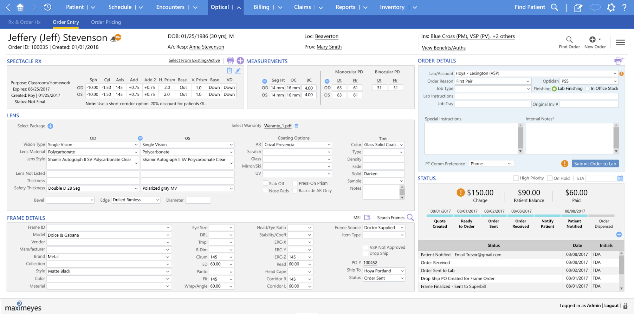Click the Find Order magnifier icon
Screen dimensions: 634x314
coord(569,40)
